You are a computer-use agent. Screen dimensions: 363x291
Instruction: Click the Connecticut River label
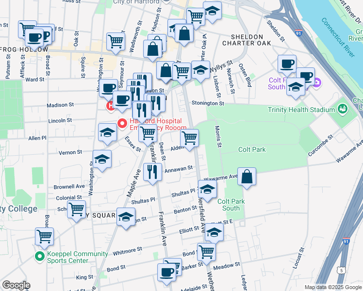coord(338,37)
